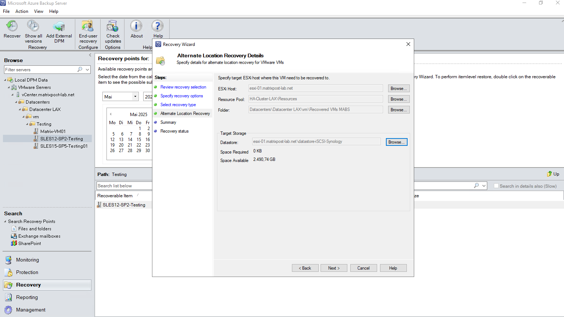
Task: Click the Up folder icon
Action: 549,174
